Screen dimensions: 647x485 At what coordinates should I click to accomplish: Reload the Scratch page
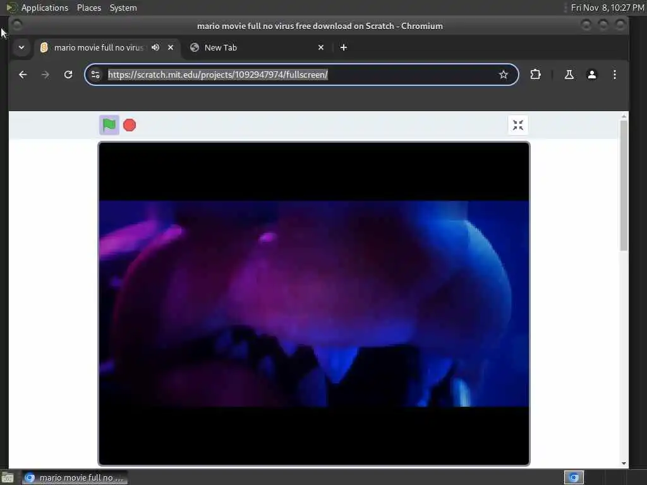(68, 75)
